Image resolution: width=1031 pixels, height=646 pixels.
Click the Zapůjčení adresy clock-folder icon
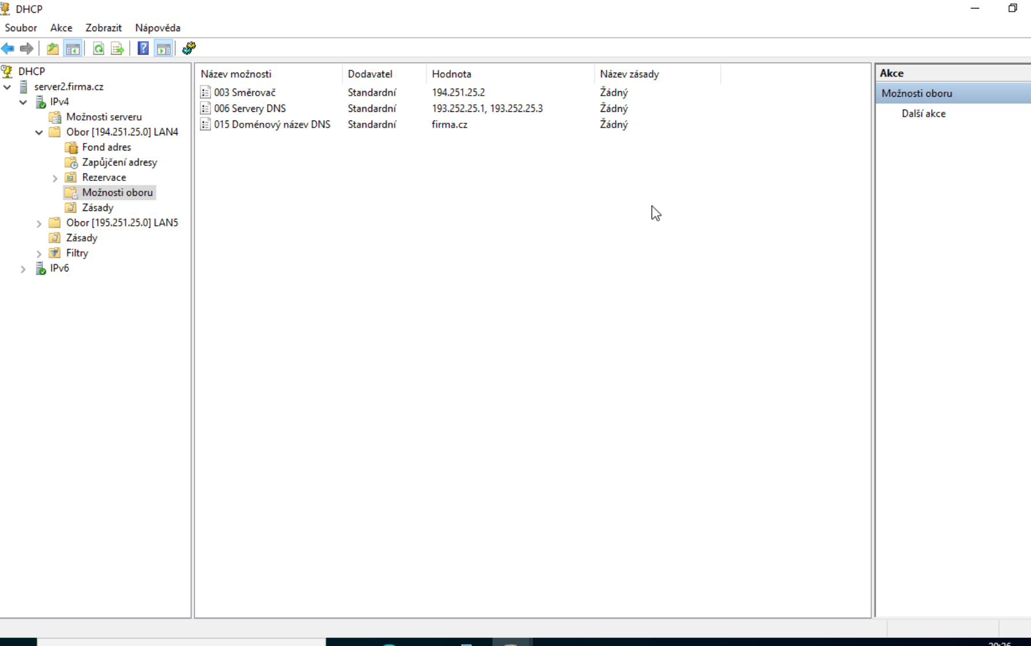pyautogui.click(x=71, y=163)
